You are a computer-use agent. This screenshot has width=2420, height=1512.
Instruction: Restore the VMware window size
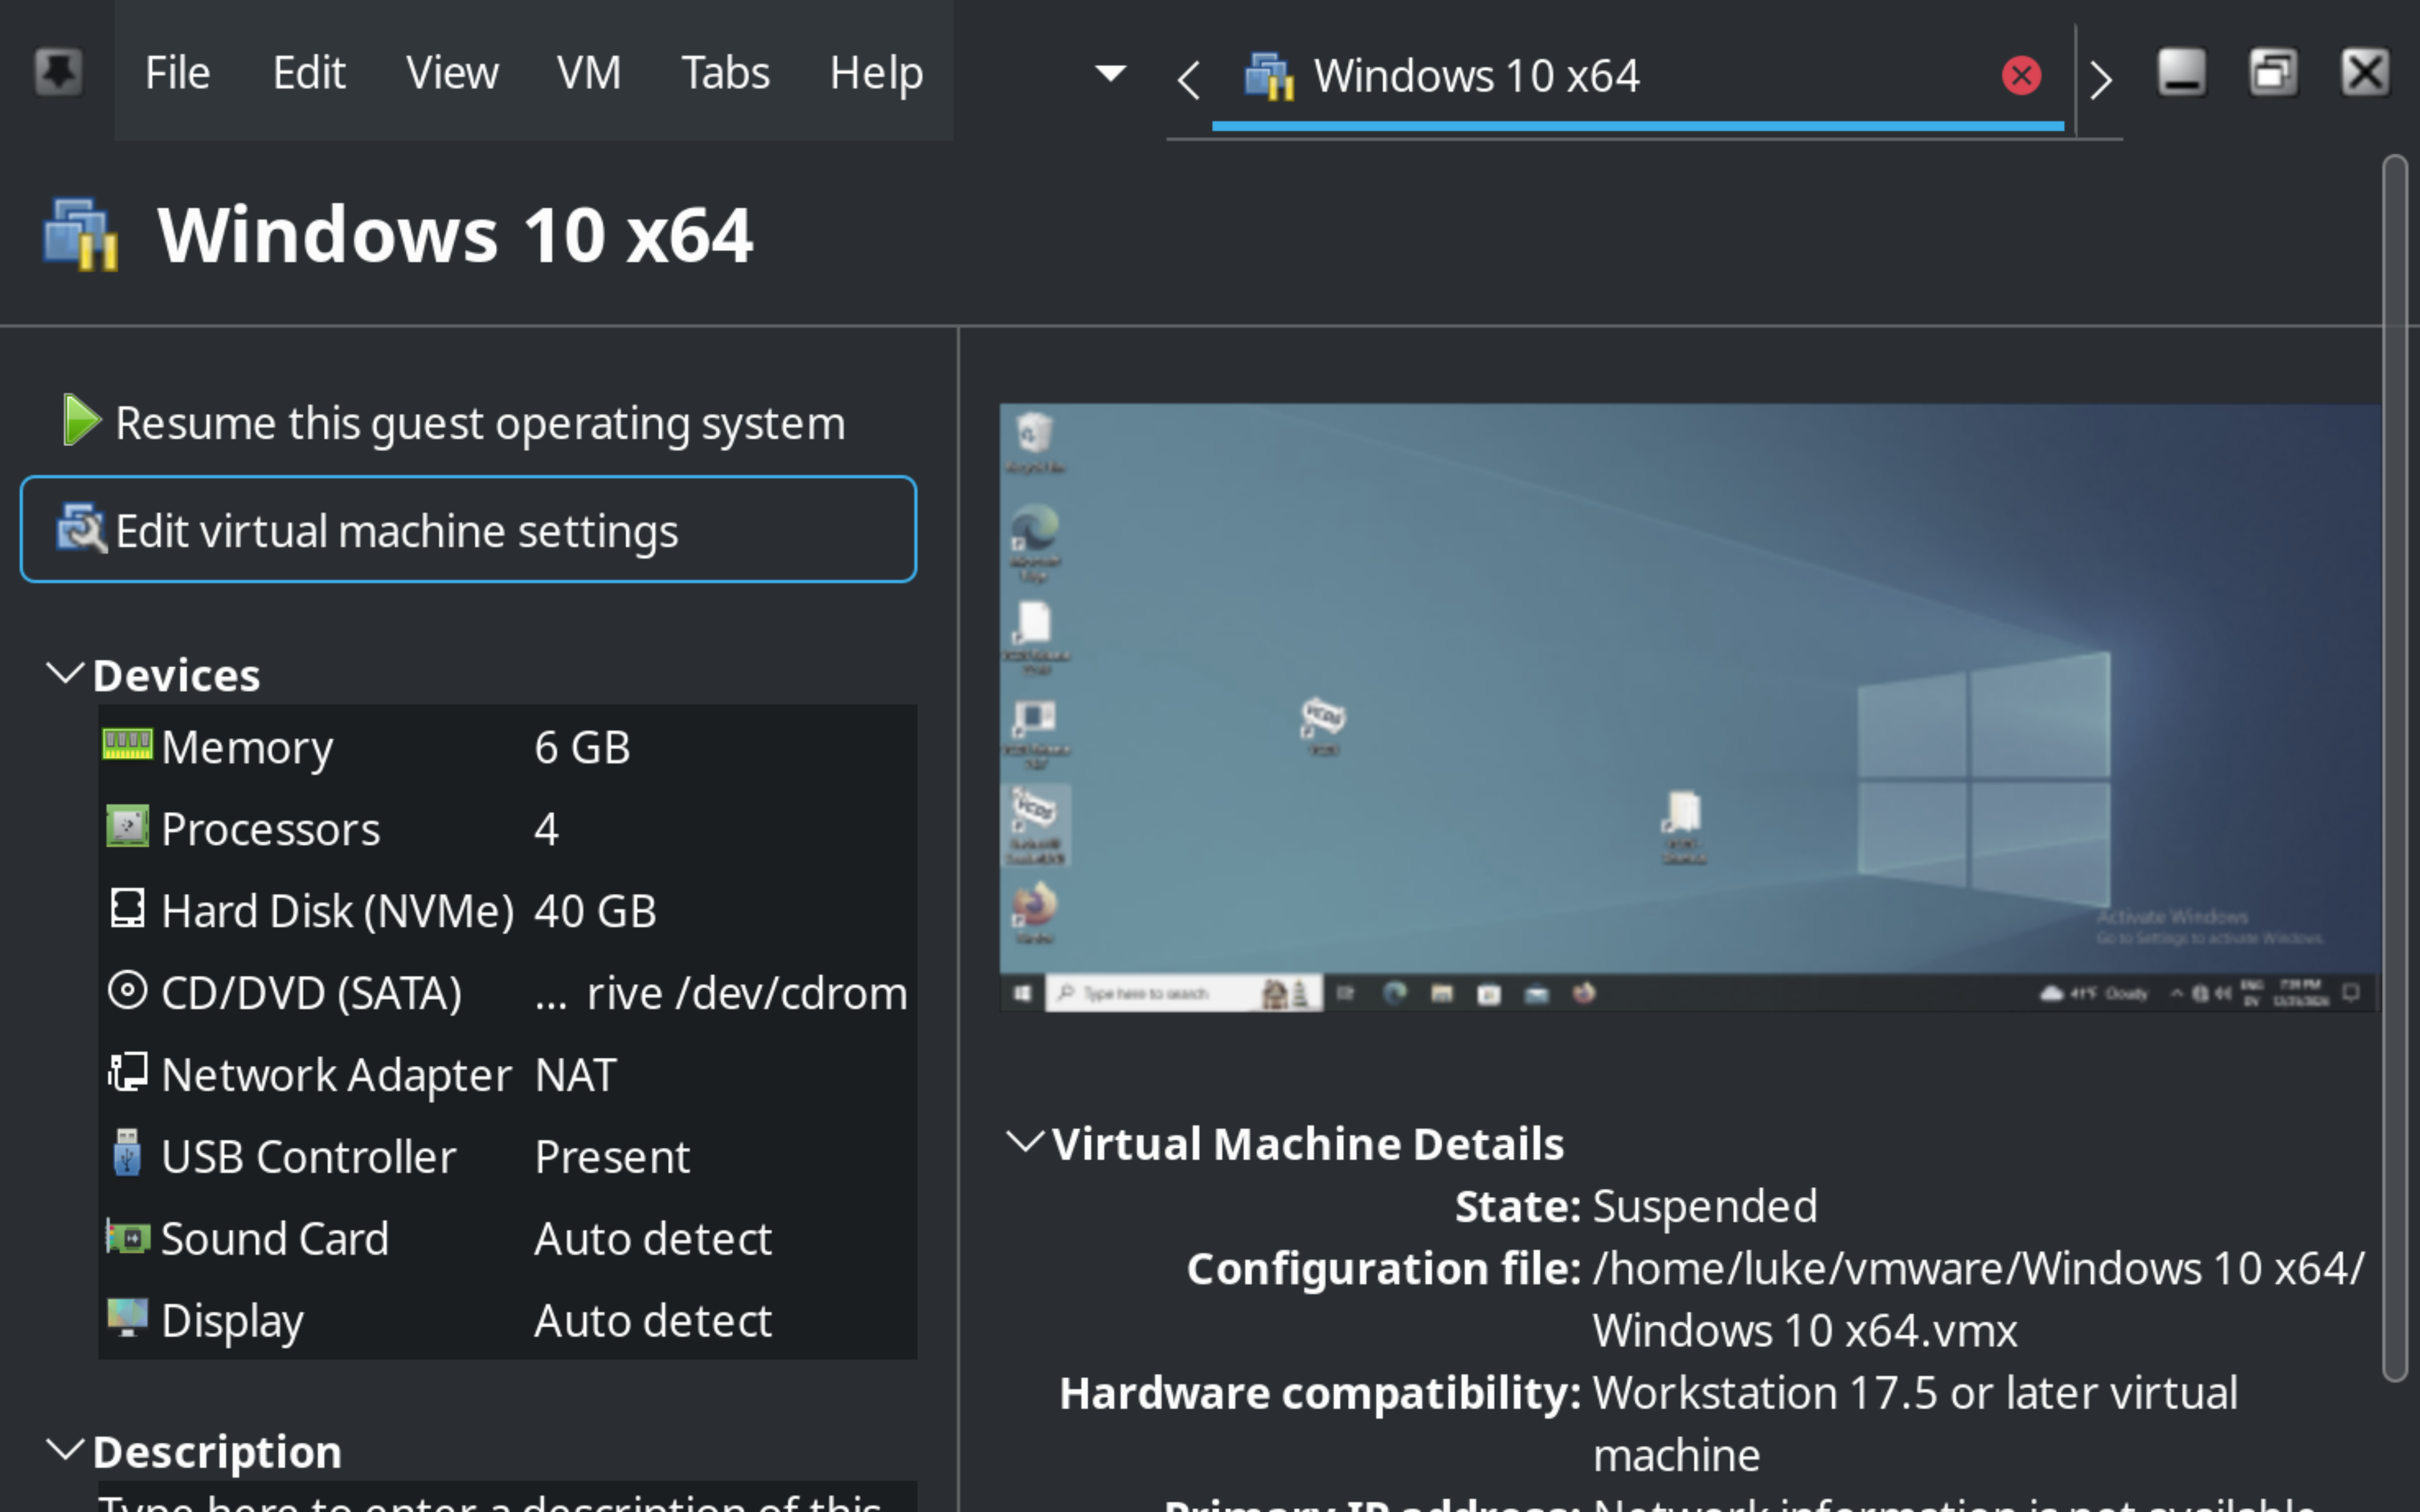click(x=2273, y=72)
